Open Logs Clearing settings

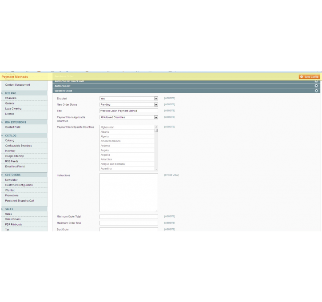[13, 109]
